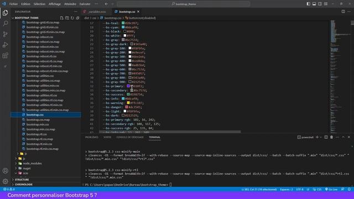354x199 pixels.
Task: Toggle the primary side bar
Action: tap(309, 4)
